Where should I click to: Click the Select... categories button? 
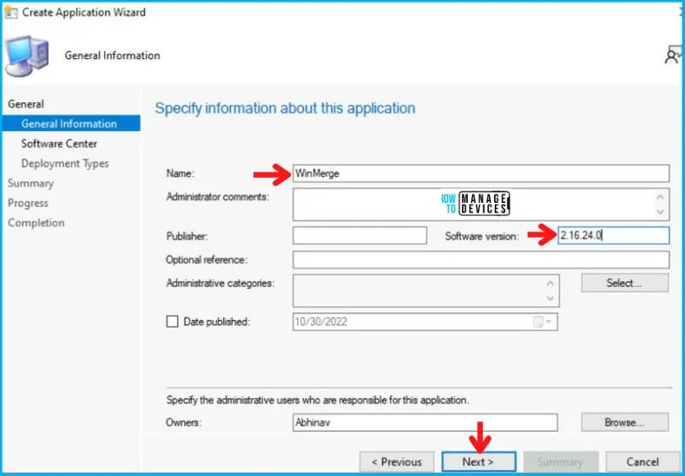point(625,283)
